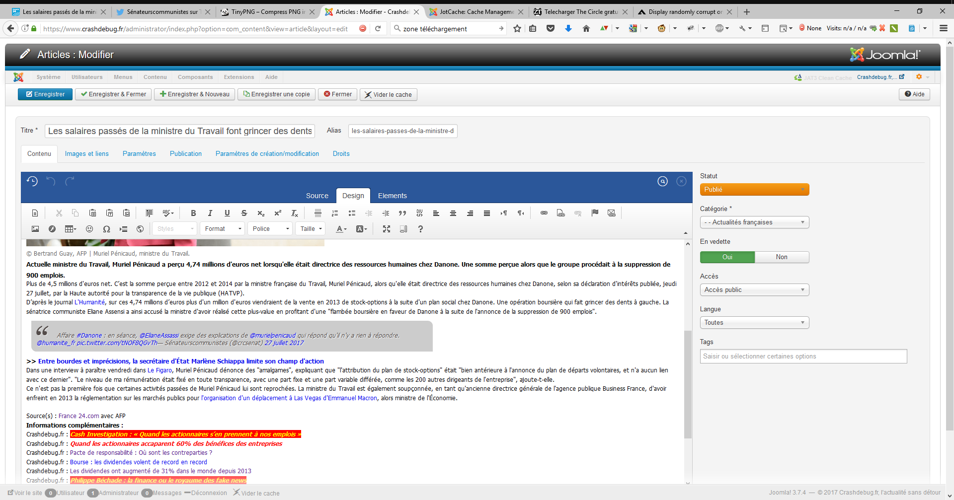Maximize the editor with the fullscreen icon
The width and height of the screenshot is (954, 500).
click(x=387, y=229)
